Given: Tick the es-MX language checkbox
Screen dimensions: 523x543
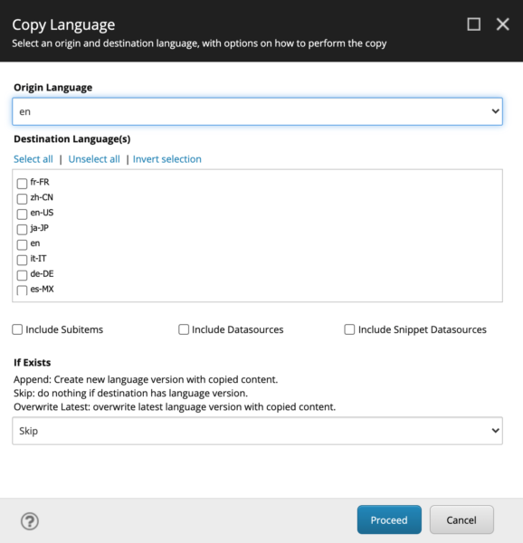Looking at the screenshot, I should click(22, 290).
